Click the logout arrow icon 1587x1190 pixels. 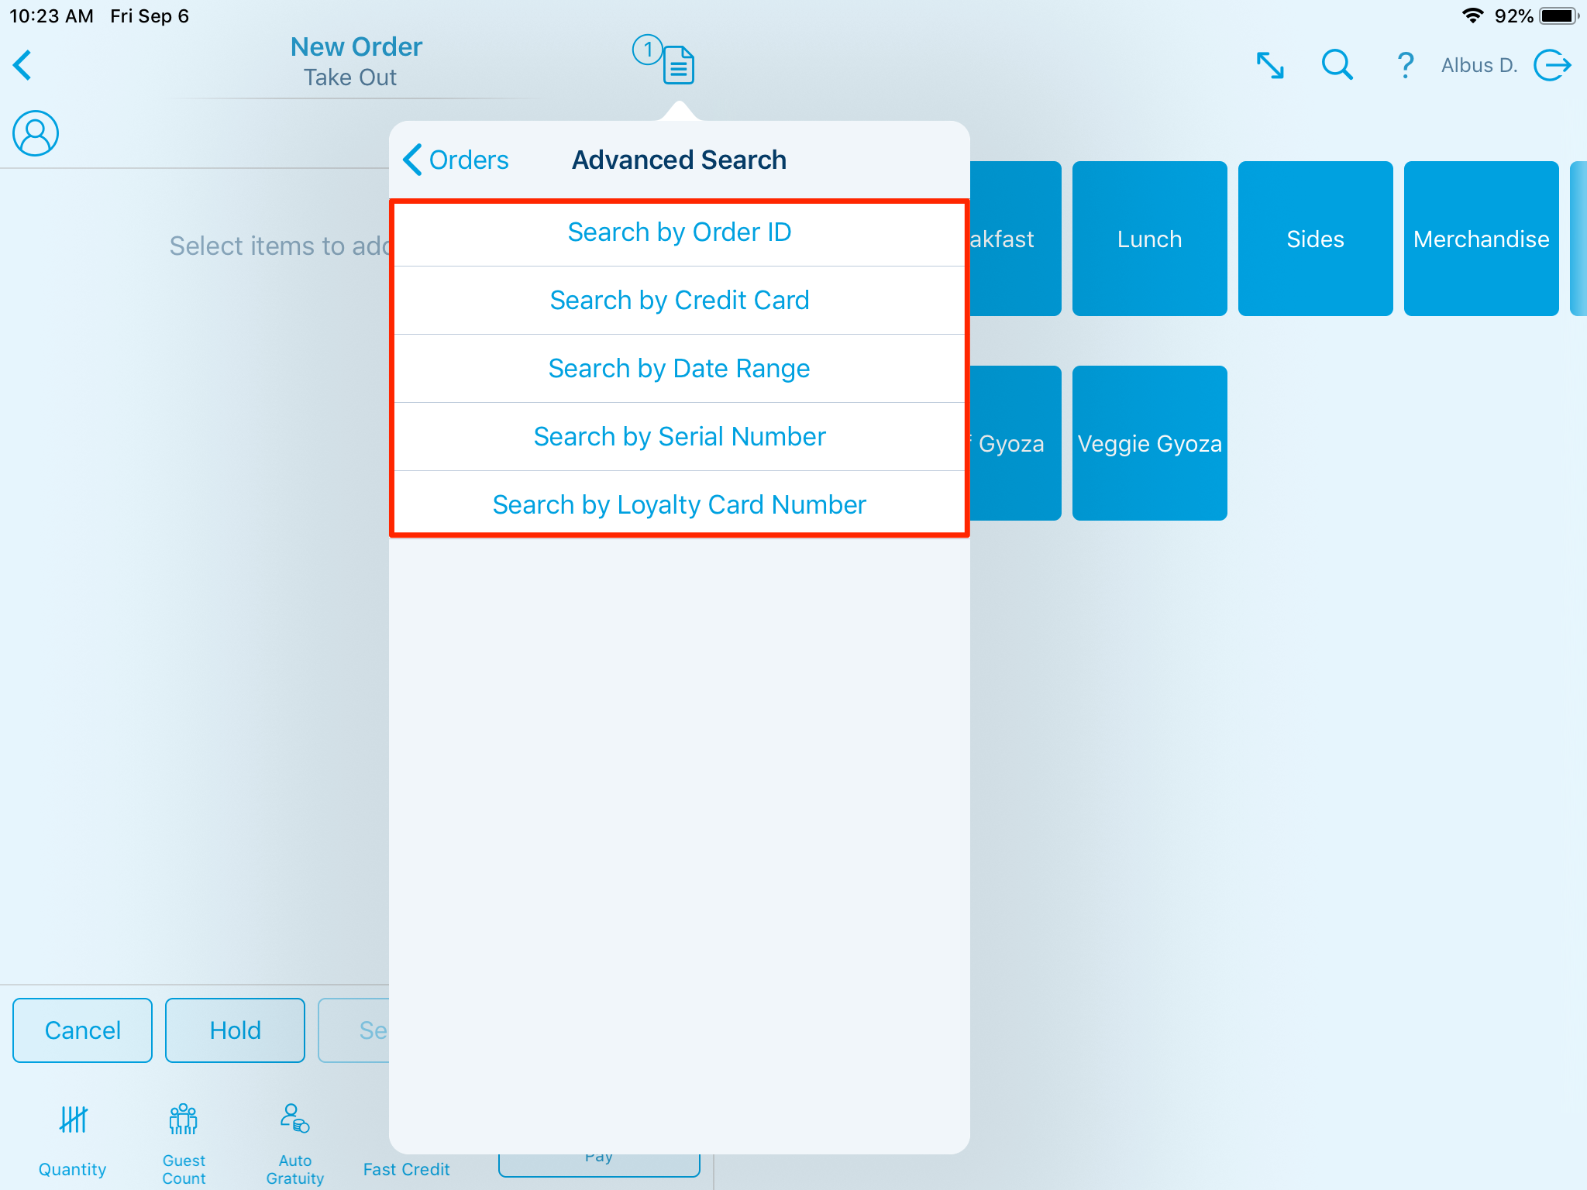(x=1552, y=65)
